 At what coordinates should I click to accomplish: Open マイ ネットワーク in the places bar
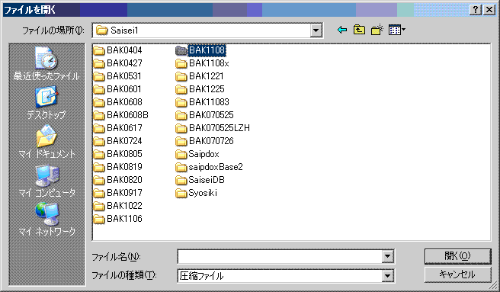pyautogui.click(x=46, y=220)
